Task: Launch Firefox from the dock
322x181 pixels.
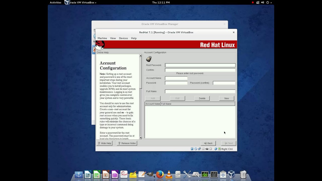Action: coord(160,174)
